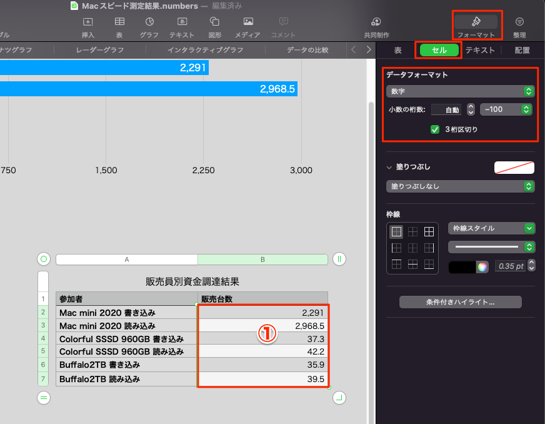Screen dimensions: 545x424
Task: Click the 小数の桁数 decimal places stepper
Action: click(x=471, y=109)
